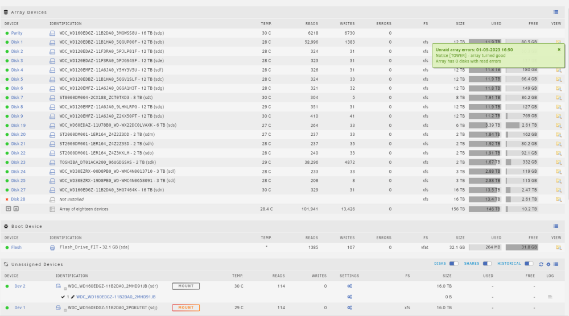The width and height of the screenshot is (569, 316).
Task: Toggle the HISTORICAL switch
Action: point(529,264)
